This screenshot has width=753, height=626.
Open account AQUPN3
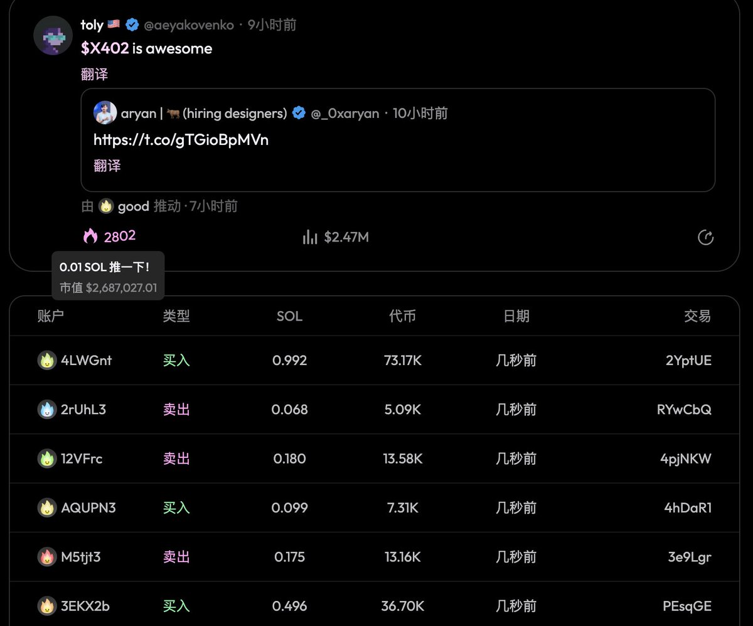88,508
